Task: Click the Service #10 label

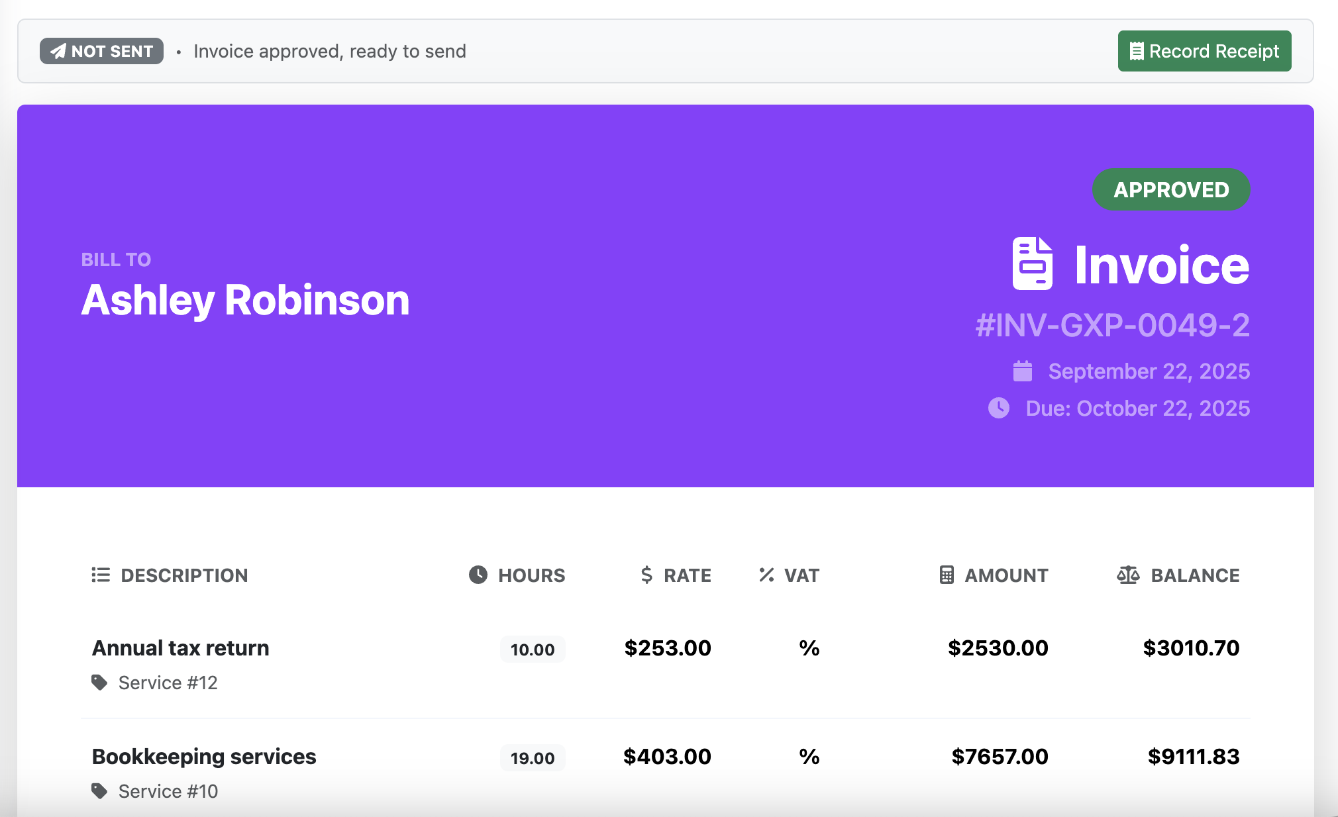Action: [x=168, y=791]
